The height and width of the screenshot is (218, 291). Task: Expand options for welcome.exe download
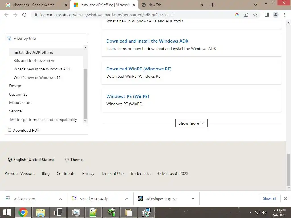pyautogui.click(x=61, y=199)
